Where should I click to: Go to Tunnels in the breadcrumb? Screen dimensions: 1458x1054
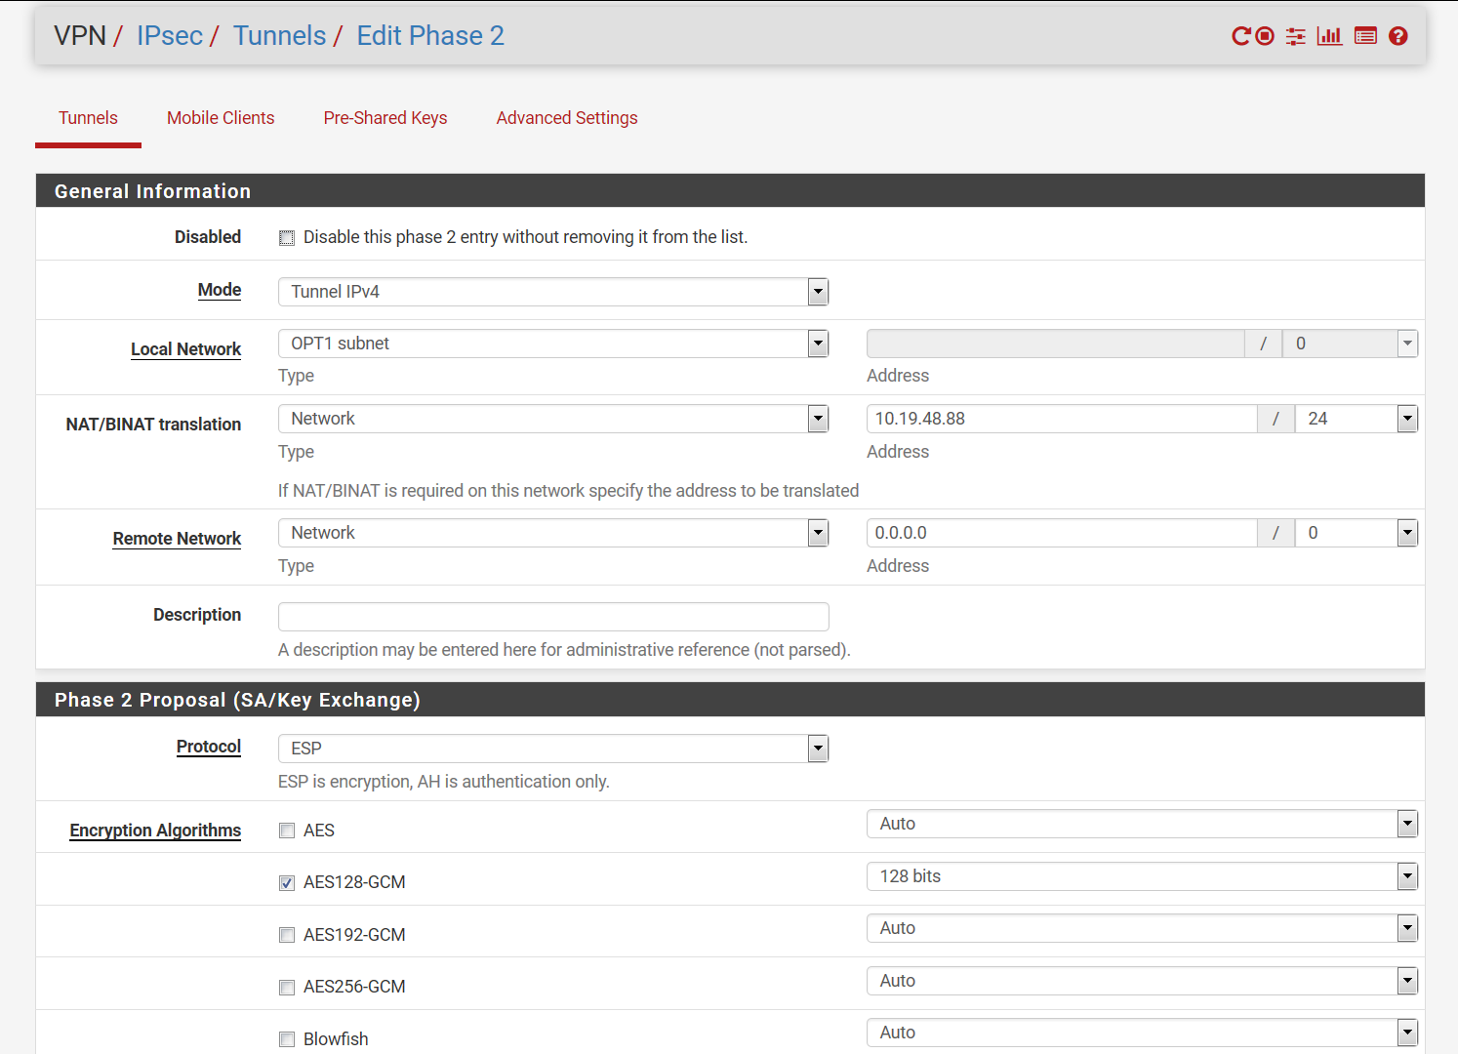point(280,36)
